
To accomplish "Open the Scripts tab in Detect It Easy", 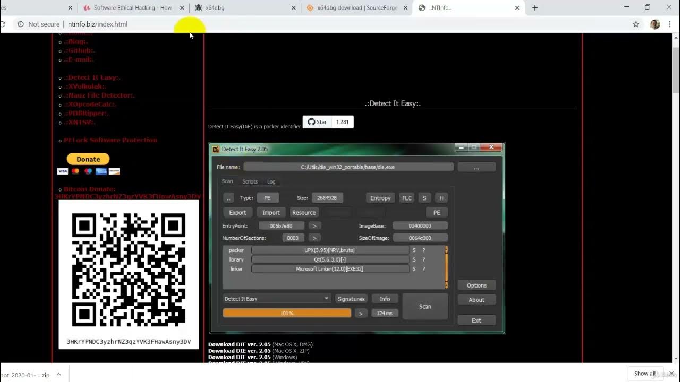I will point(250,181).
